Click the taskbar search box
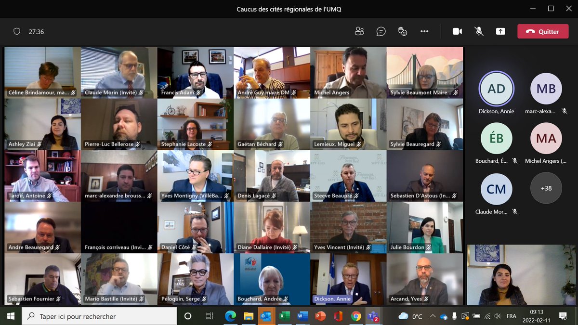The image size is (578, 325). (x=100, y=316)
